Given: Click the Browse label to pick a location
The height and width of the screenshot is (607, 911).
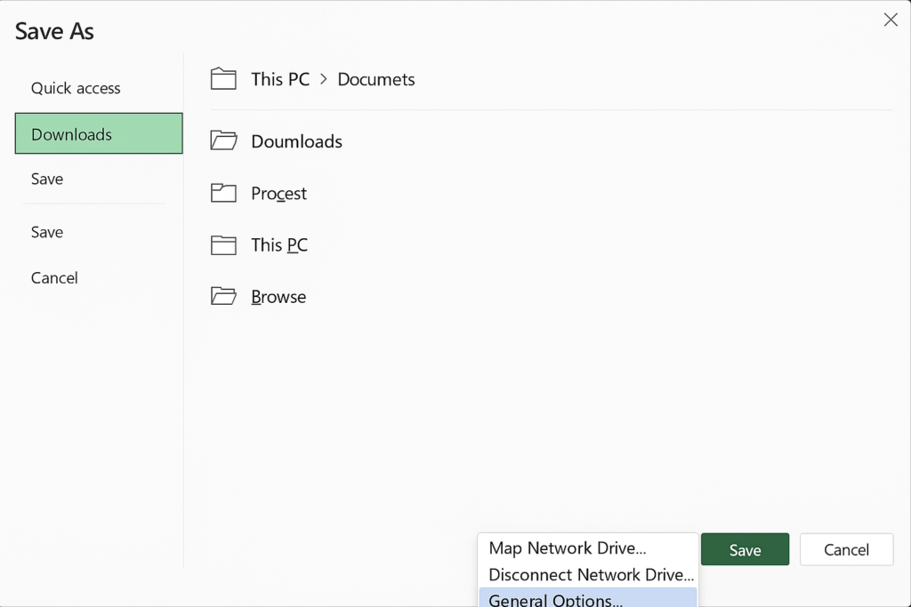Looking at the screenshot, I should [278, 297].
